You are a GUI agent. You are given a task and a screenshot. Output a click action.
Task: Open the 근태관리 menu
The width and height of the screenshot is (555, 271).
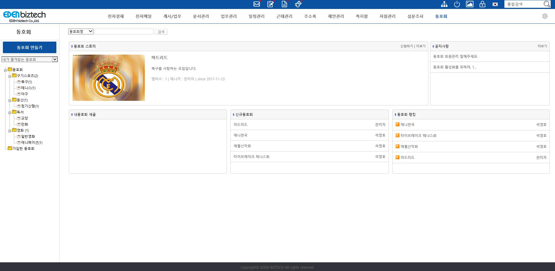(x=284, y=16)
